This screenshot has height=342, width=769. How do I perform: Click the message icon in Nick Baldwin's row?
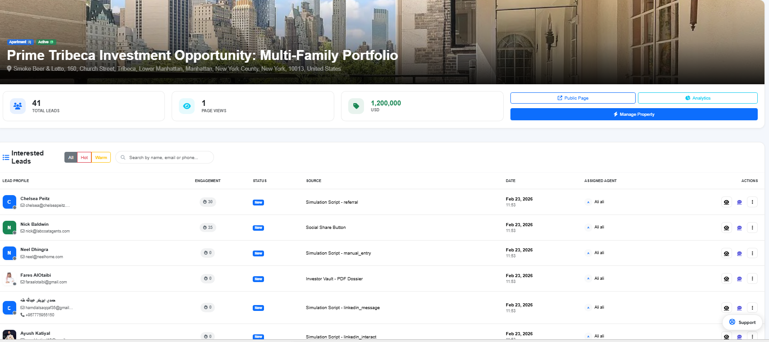click(739, 228)
